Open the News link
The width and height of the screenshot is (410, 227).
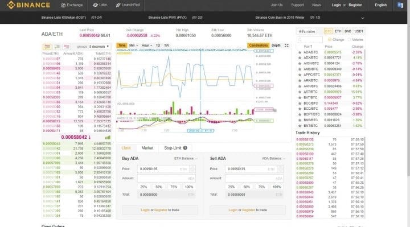point(317,5)
